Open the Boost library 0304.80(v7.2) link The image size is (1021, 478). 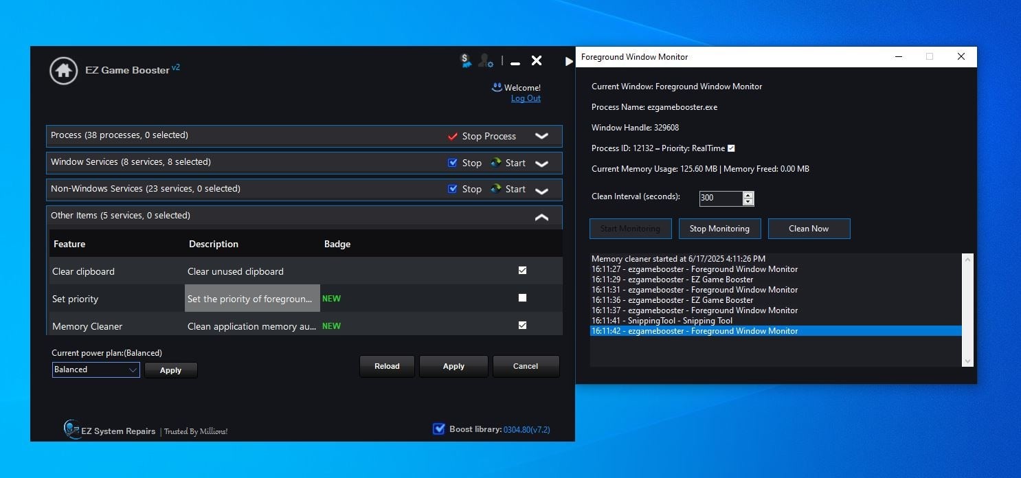527,430
